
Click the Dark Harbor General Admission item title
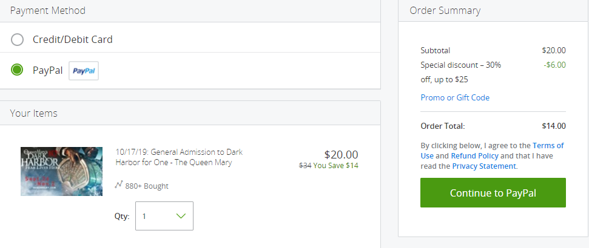(x=179, y=157)
